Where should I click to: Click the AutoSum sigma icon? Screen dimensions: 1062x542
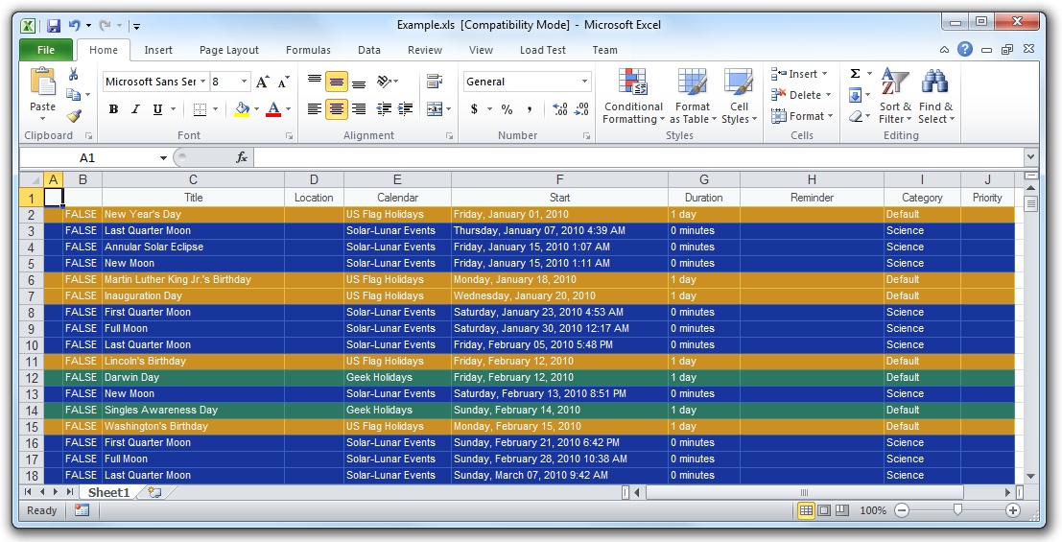click(855, 74)
